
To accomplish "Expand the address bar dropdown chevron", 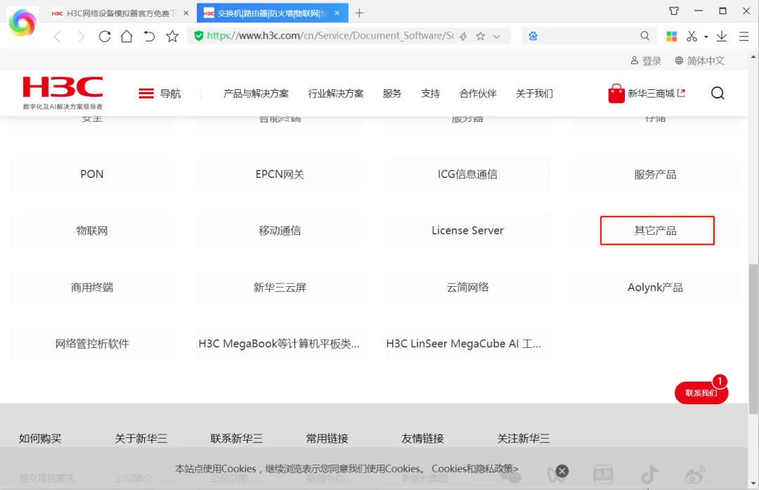I will click(497, 37).
